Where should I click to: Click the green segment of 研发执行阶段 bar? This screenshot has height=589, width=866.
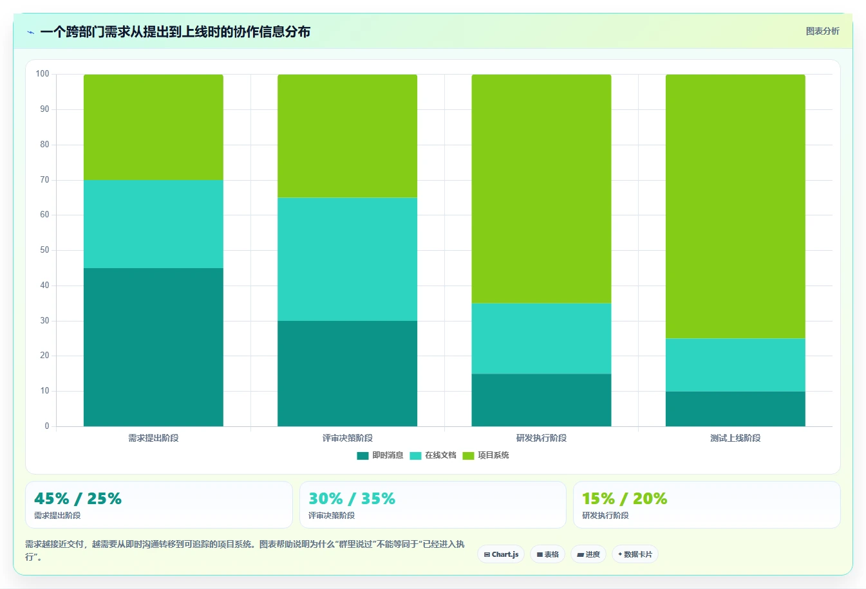541,188
